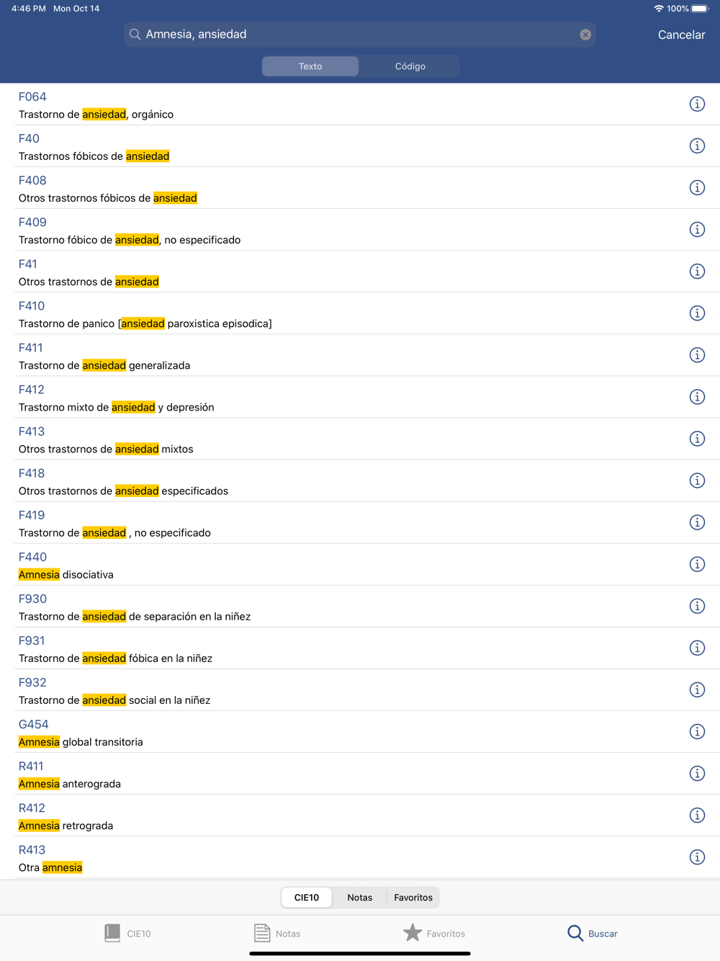This screenshot has width=720, height=961.
Task: Click the Amnesia, ansiedad search field
Action: pyautogui.click(x=360, y=35)
